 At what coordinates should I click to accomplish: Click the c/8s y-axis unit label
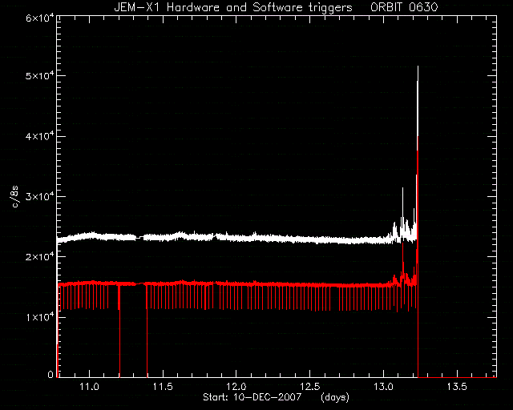pyautogui.click(x=14, y=196)
